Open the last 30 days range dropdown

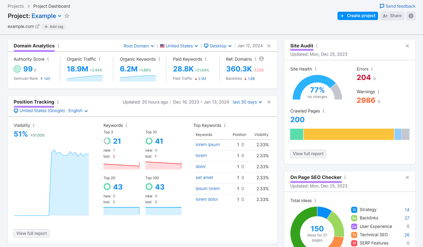pos(247,102)
